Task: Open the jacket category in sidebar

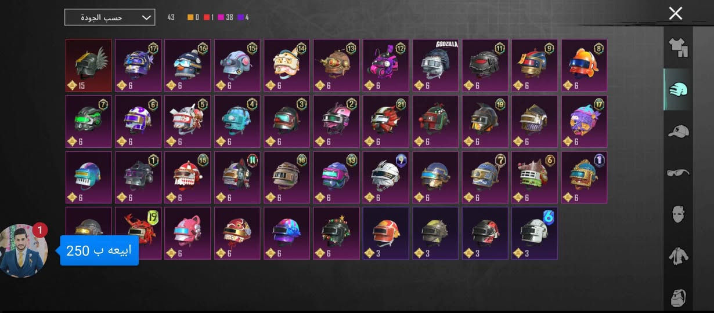Action: point(678,256)
